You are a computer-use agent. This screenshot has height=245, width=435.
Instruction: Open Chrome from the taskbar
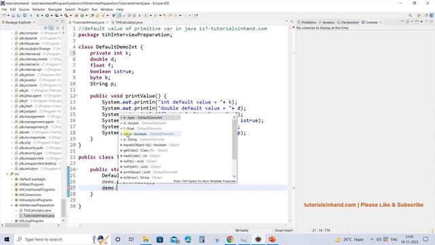[x=230, y=239]
